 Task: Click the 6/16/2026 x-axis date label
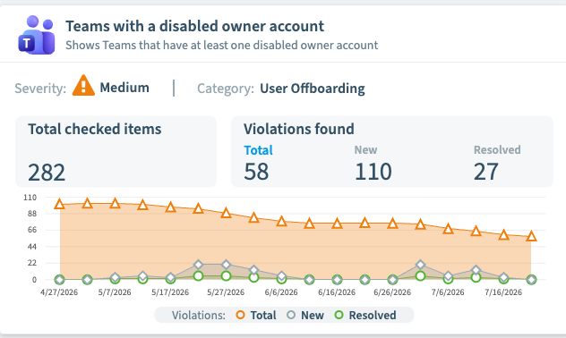tap(337, 292)
